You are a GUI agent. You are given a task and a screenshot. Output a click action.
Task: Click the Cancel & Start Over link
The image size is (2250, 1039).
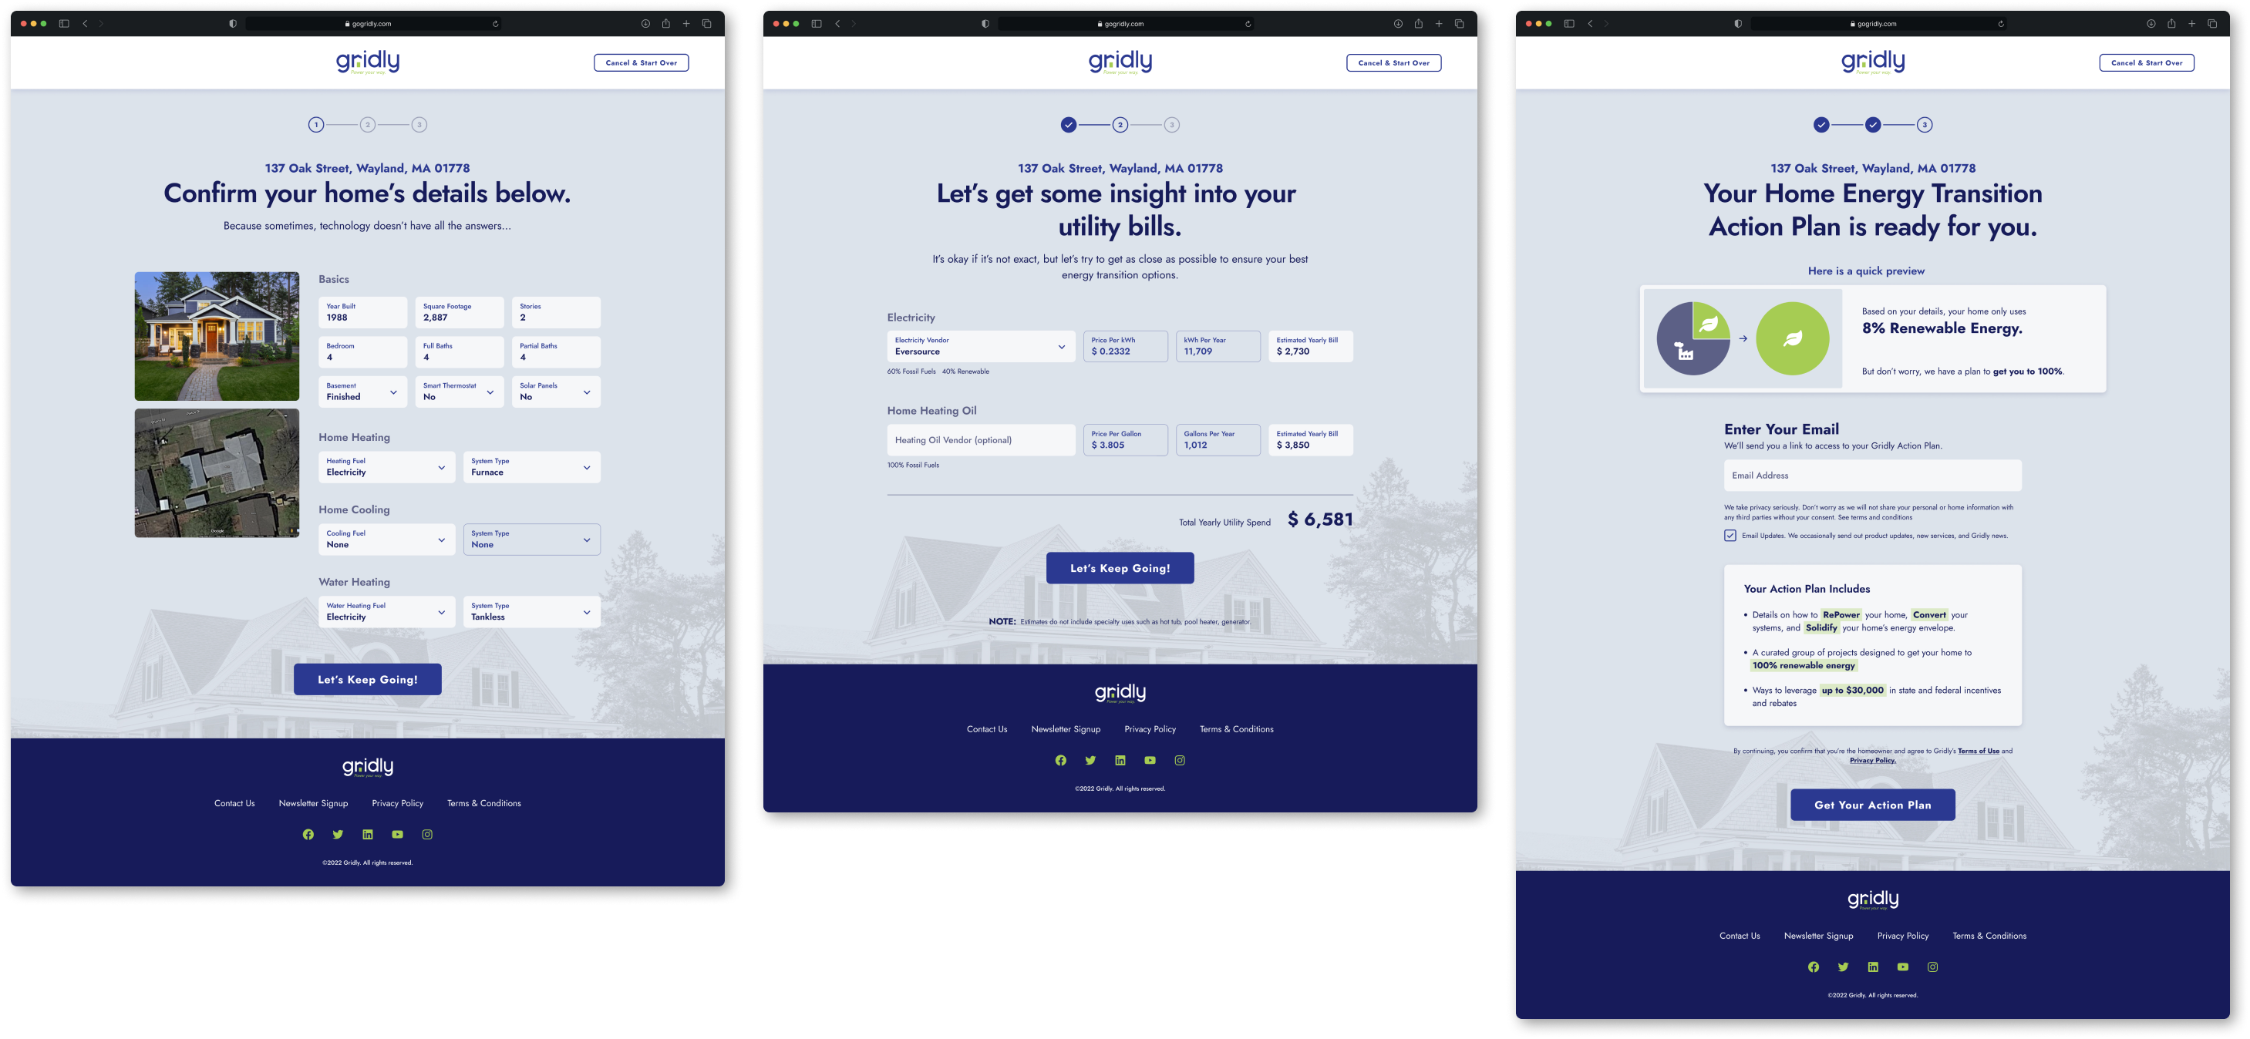[642, 62]
